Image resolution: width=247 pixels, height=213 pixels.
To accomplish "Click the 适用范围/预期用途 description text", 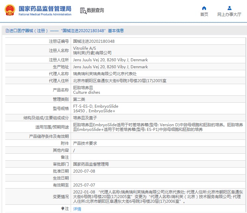I will pos(158,127).
